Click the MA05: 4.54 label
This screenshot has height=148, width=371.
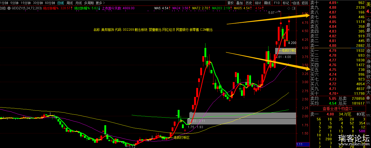(x=242, y=8)
